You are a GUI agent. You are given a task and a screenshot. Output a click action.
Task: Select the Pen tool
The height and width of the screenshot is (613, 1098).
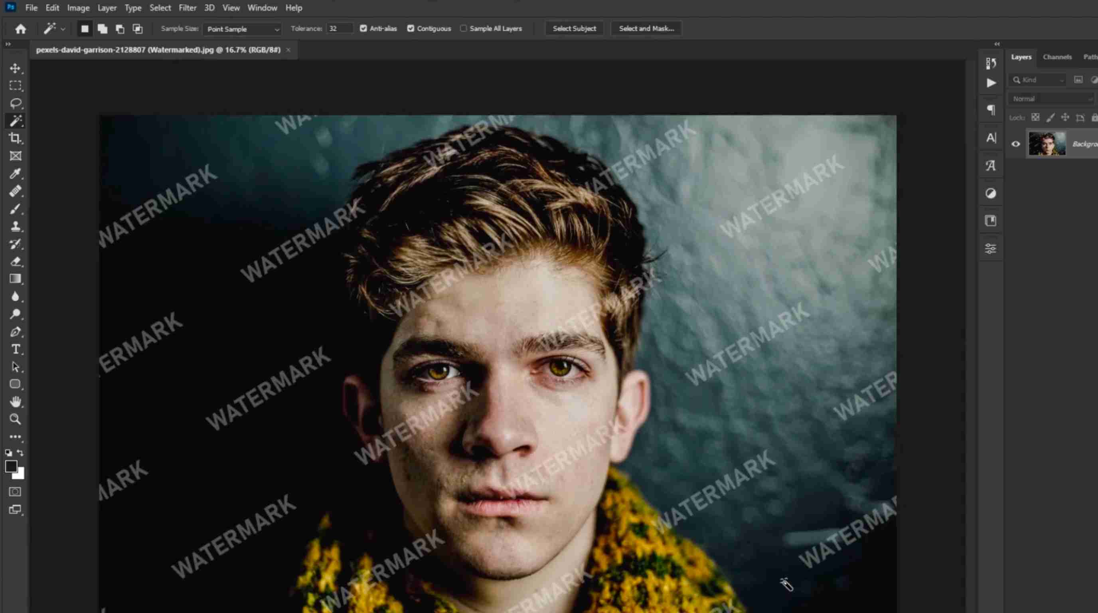point(15,332)
